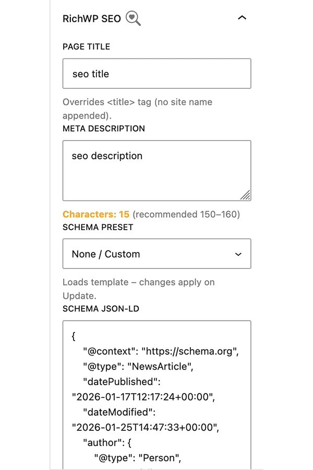The image size is (313, 470).
Task: Click the RichWP SEO magnifier heart icon
Action: [134, 19]
